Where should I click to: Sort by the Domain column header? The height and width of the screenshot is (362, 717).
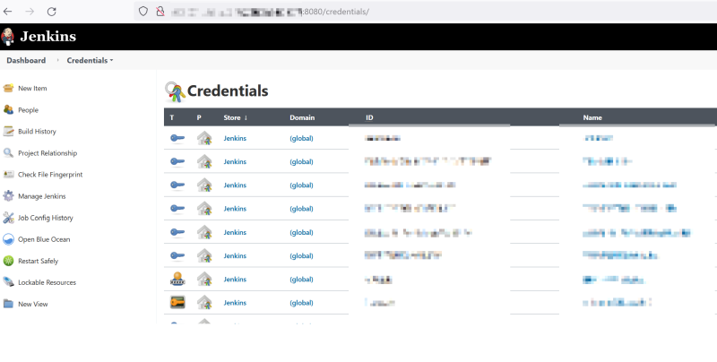(302, 117)
